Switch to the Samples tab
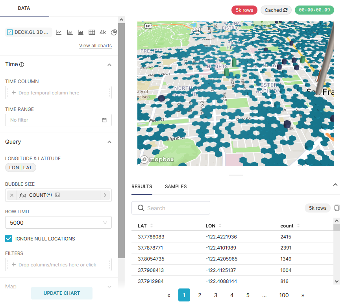Image resolution: width=346 pixels, height=305 pixels. [x=176, y=187]
